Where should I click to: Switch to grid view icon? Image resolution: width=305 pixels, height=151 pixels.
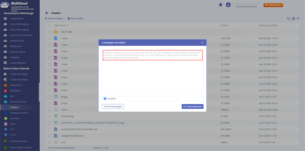[293, 18]
